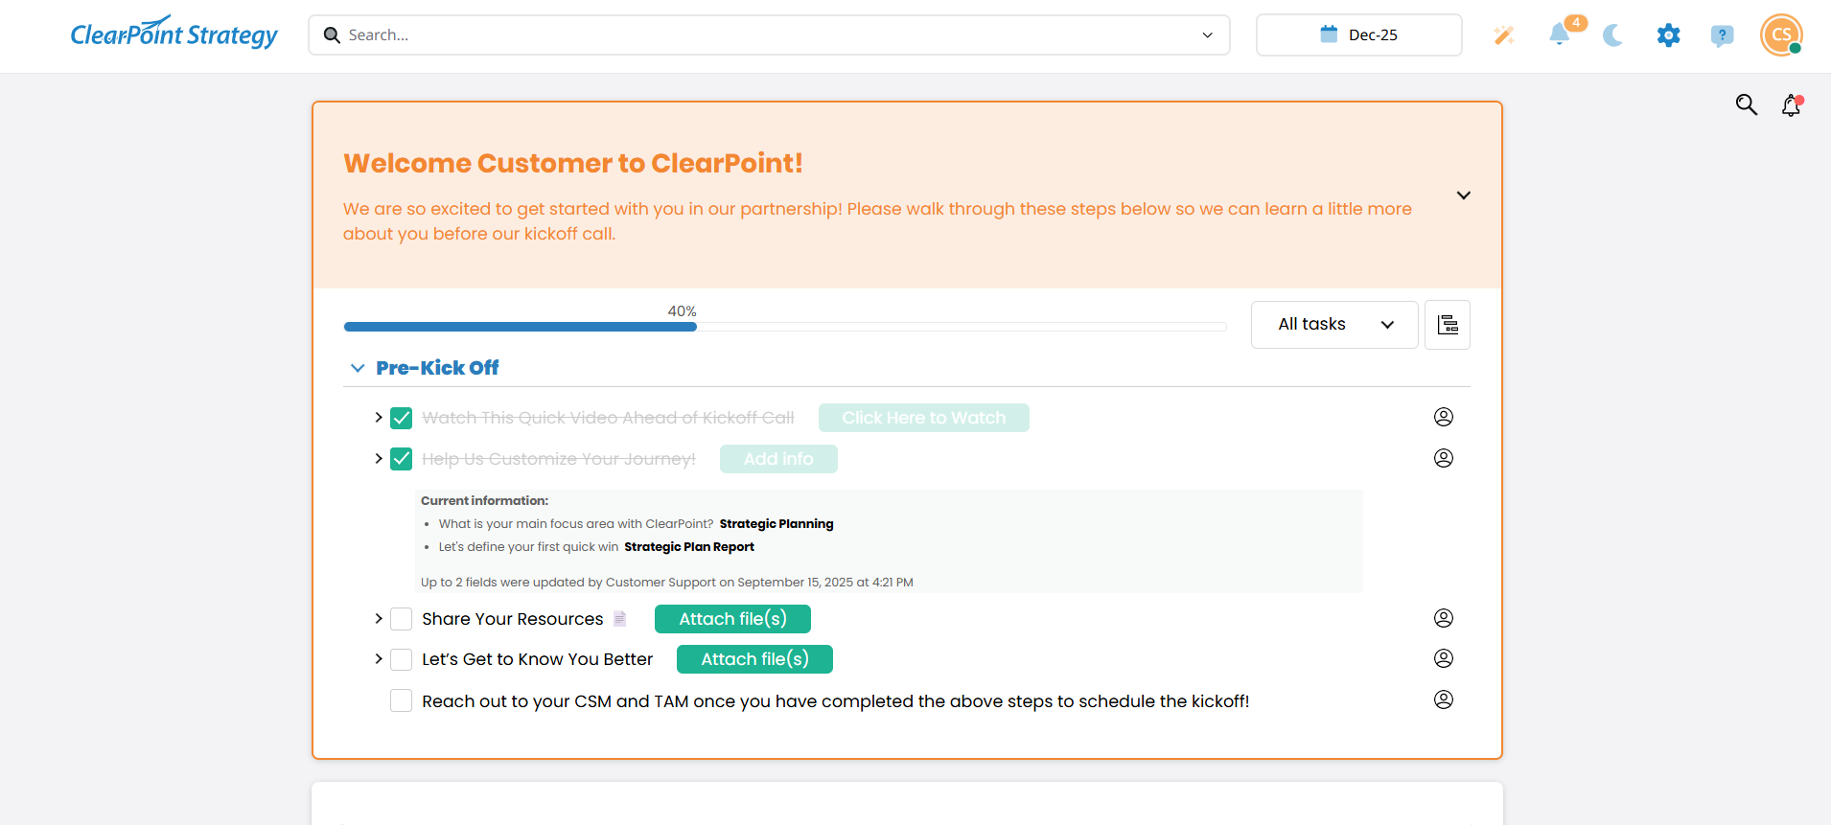Open the help question mark icon
The width and height of the screenshot is (1831, 825).
(1722, 35)
